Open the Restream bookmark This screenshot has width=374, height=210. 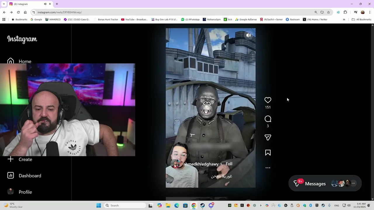[292, 20]
